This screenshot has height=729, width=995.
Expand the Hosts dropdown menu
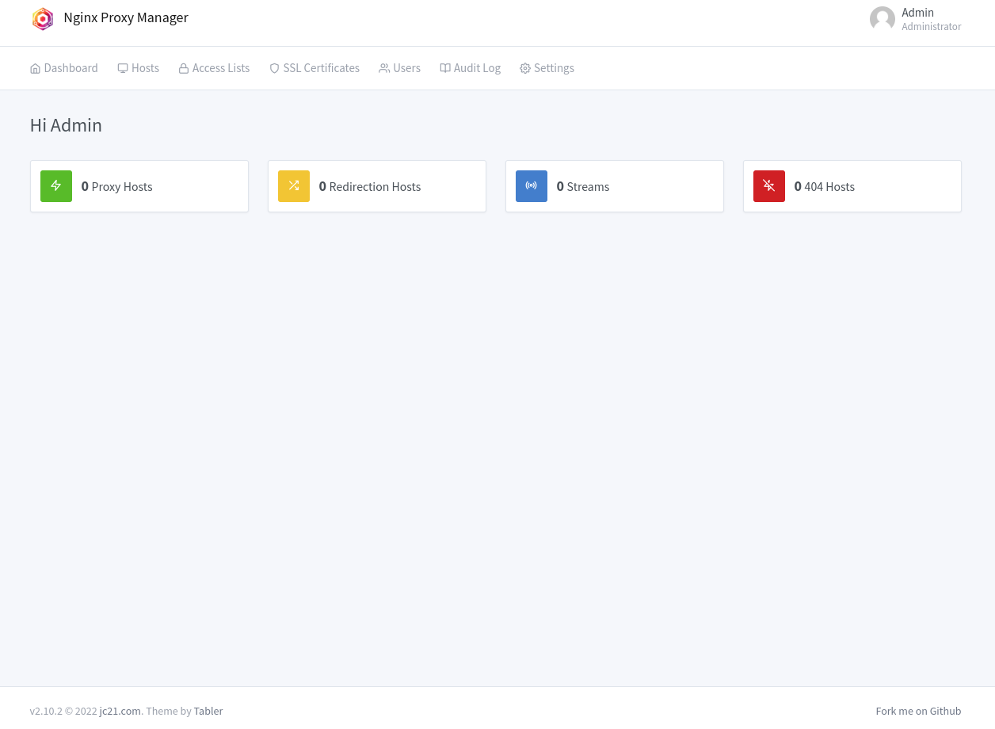139,69
